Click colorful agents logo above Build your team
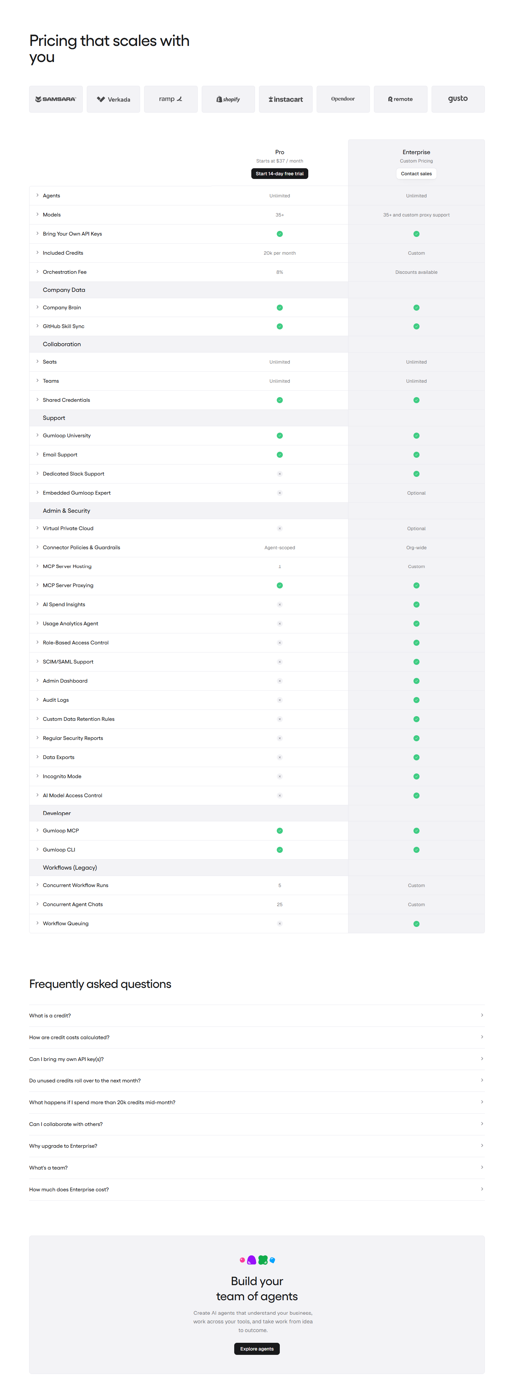Viewport: 514px width, 1382px height. 257,1260
